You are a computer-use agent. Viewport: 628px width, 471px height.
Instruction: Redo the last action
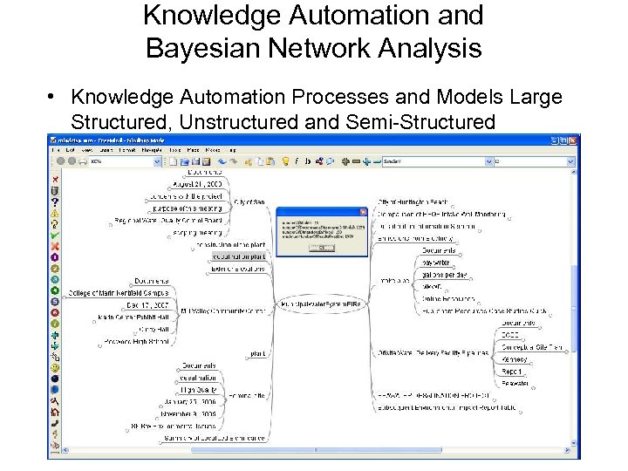click(233, 161)
